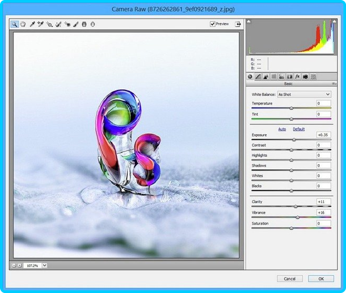Toggle highlight clipping warning in histogram
The height and width of the screenshot is (293, 346).
tap(334, 22)
